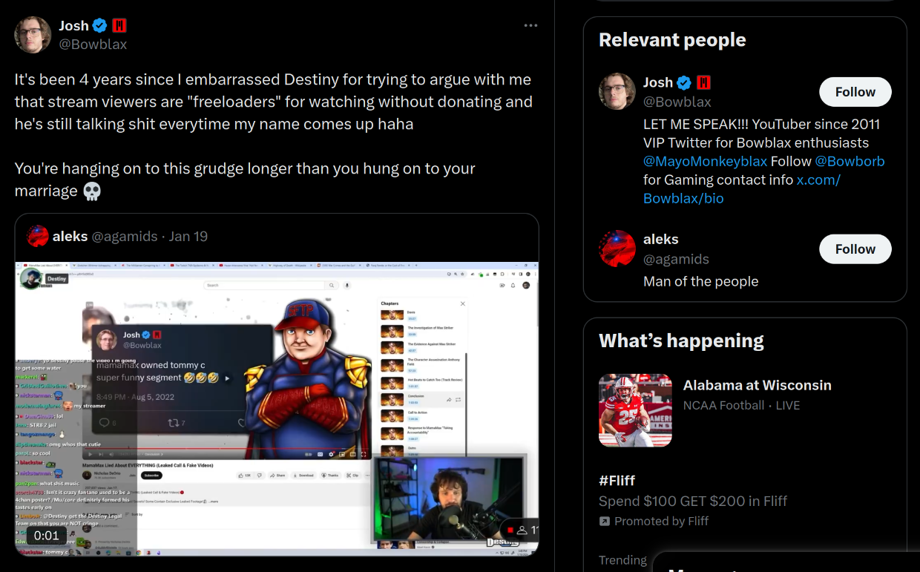Click the name "aleks" in the quoted tweet
This screenshot has height=572, width=920.
tap(70, 237)
